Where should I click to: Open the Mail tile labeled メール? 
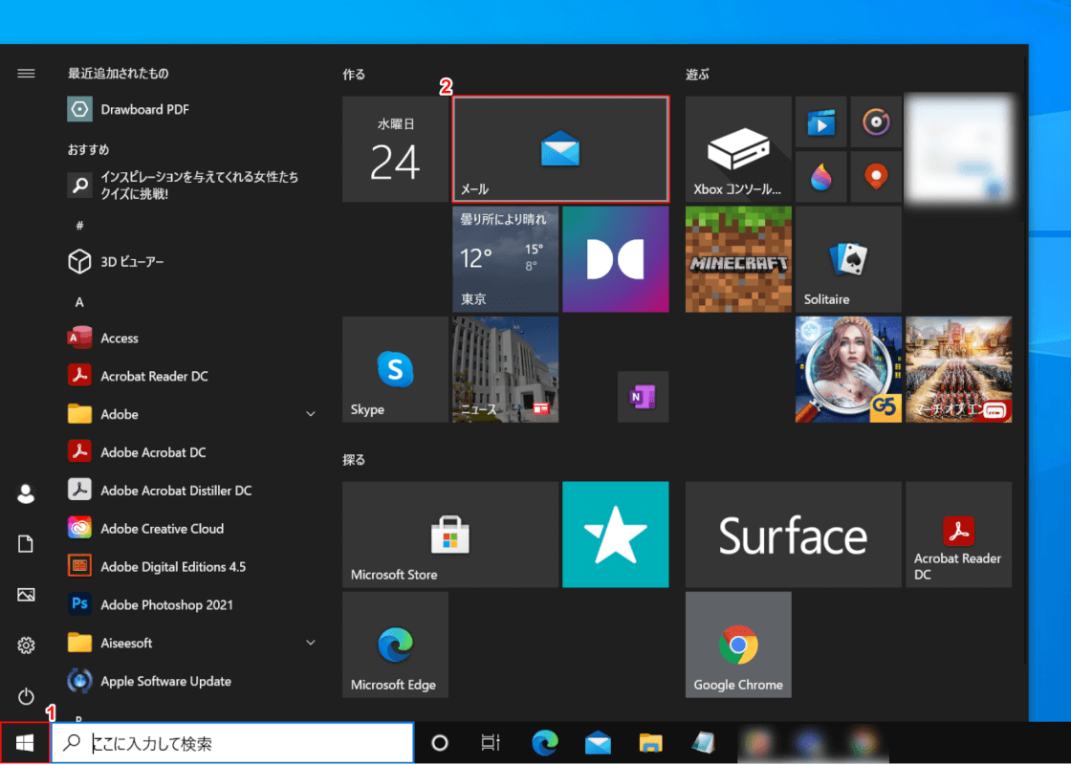560,149
